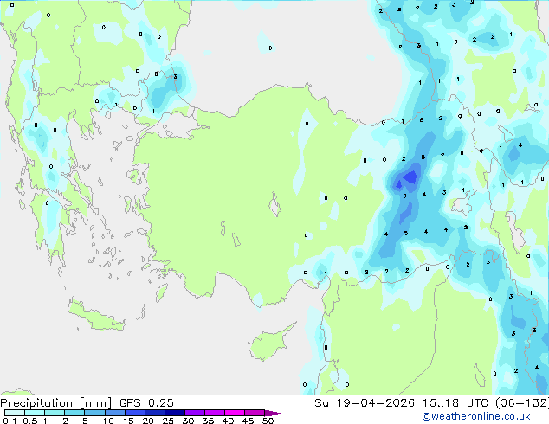
Task: Click the 'Su 19-04-2026' date text
Action: pyautogui.click(x=365, y=403)
